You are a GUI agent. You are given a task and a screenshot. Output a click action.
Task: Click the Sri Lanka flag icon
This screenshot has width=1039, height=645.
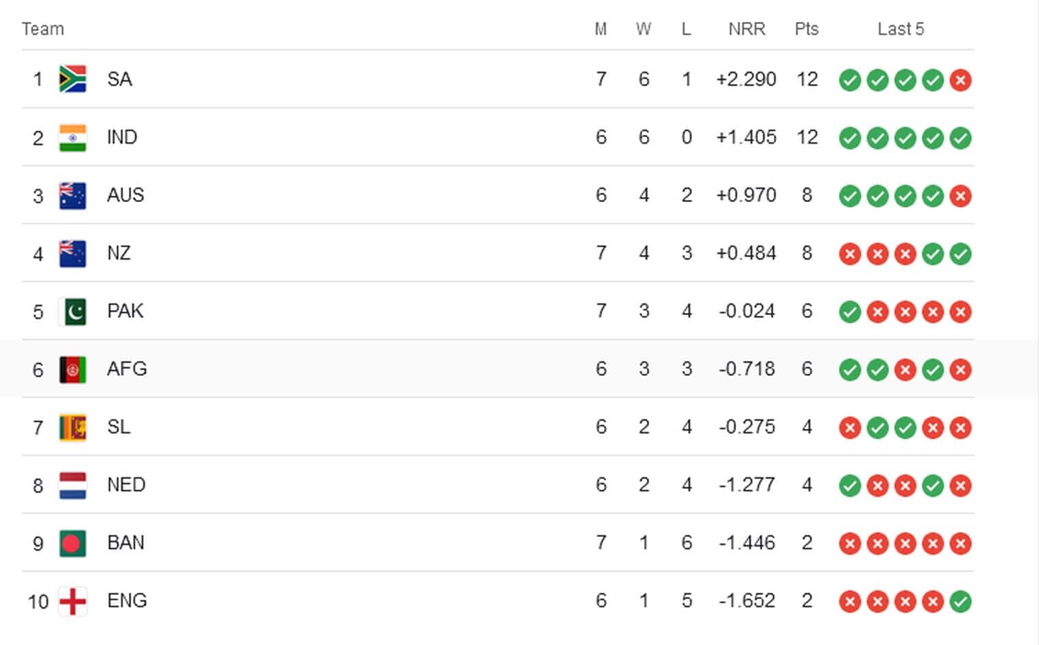[73, 427]
